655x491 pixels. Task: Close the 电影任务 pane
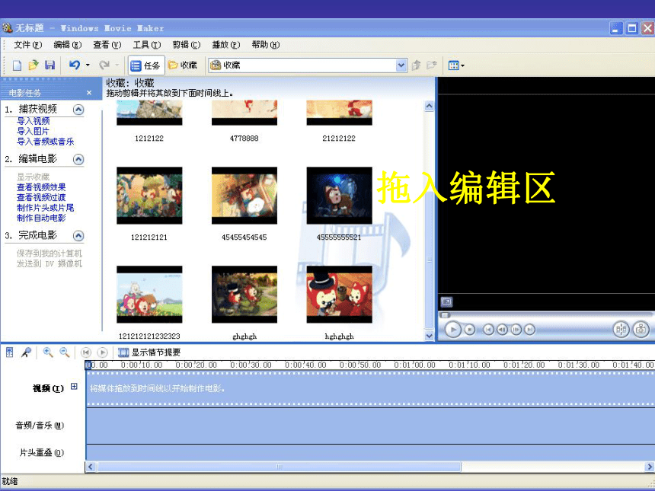click(x=89, y=93)
